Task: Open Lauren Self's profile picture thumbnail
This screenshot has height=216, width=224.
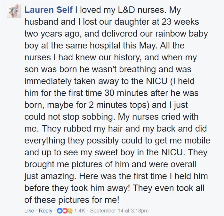Action: 14,11
